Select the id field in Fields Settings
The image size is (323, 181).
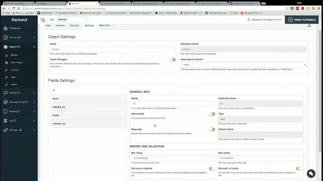[x=89, y=90]
